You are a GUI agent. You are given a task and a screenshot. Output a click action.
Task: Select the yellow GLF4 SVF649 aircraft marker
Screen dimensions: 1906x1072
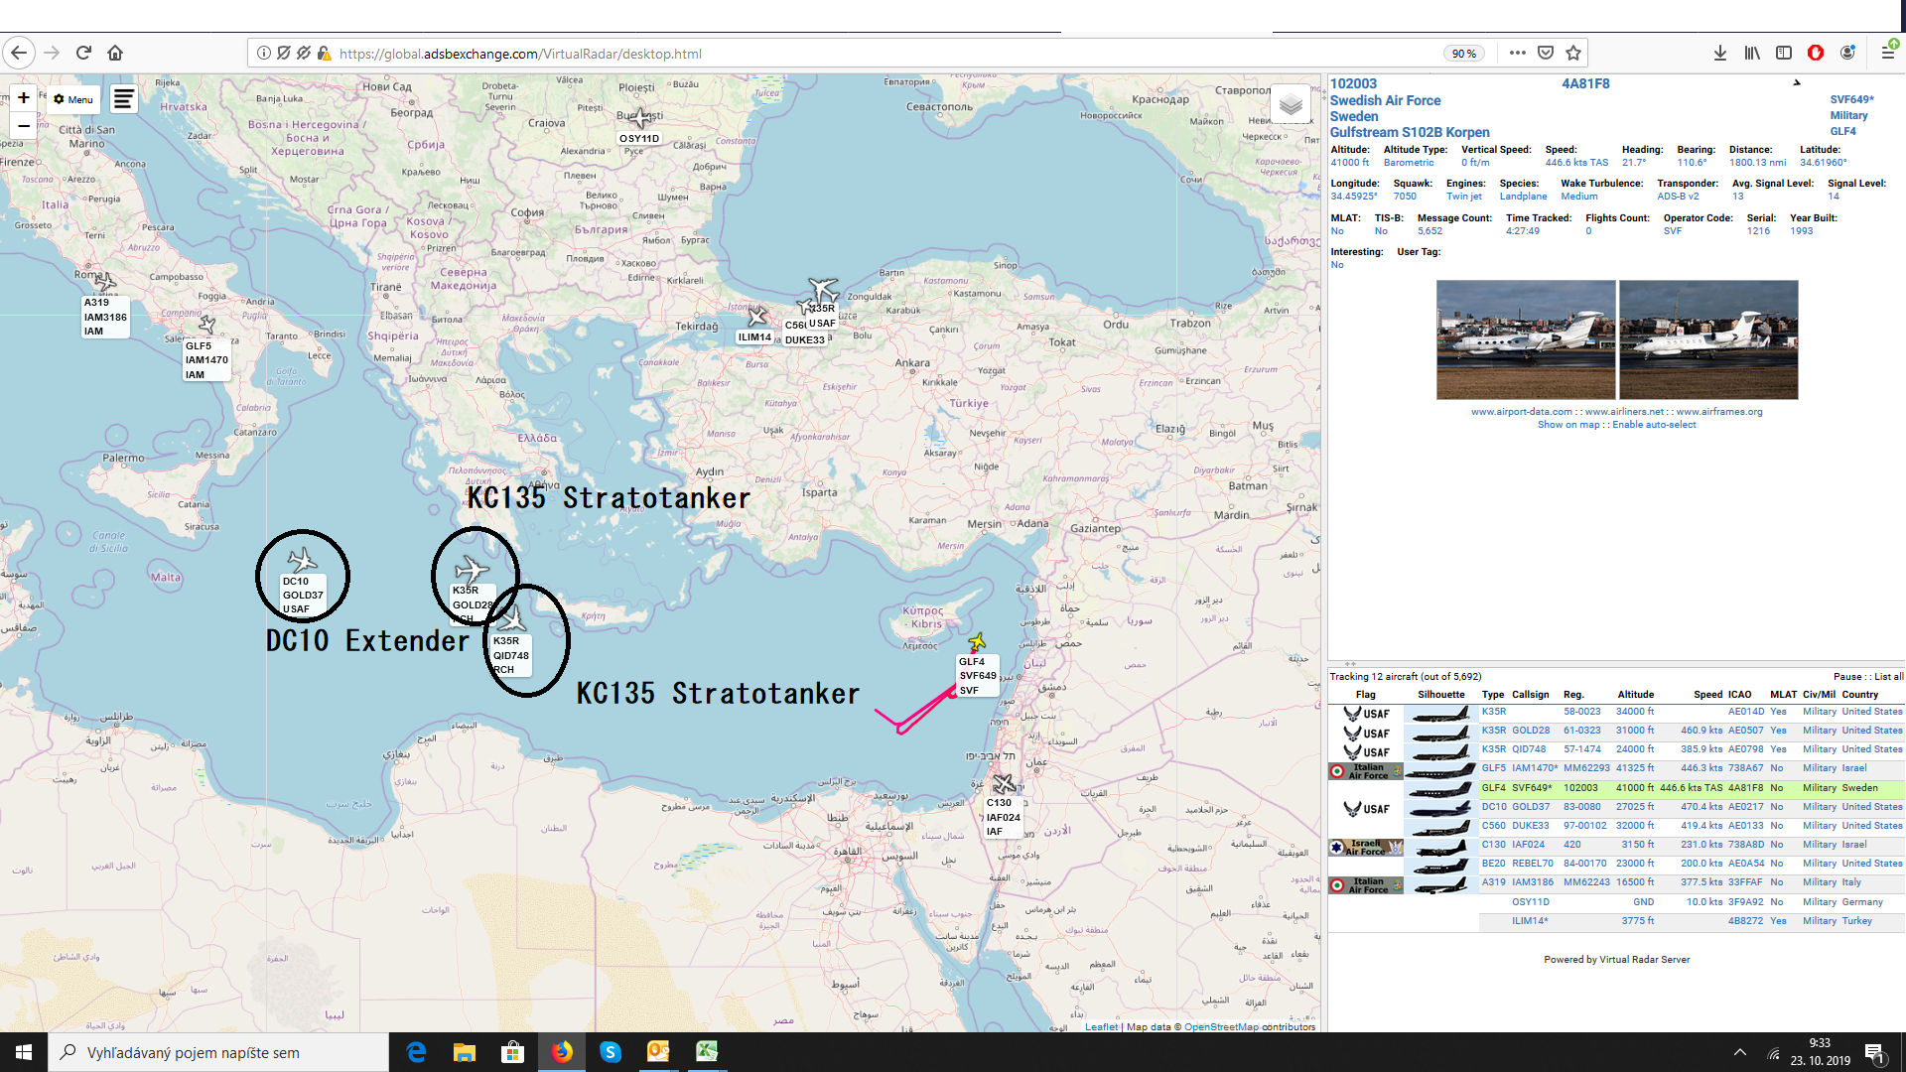coord(977,642)
